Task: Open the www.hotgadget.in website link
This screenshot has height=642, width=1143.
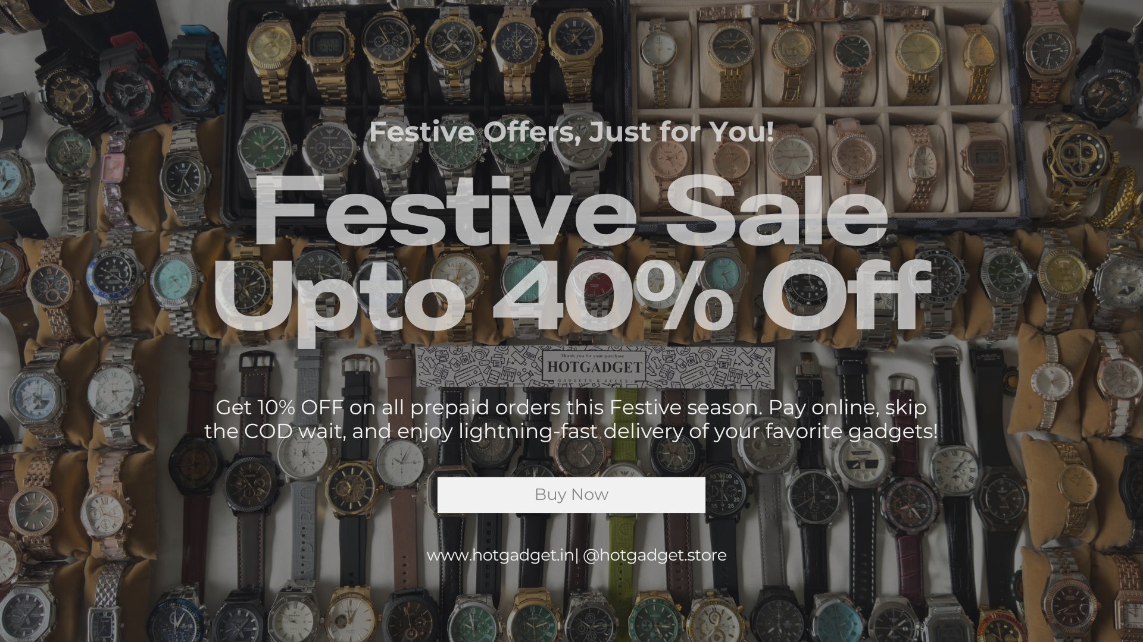Action: pos(500,555)
